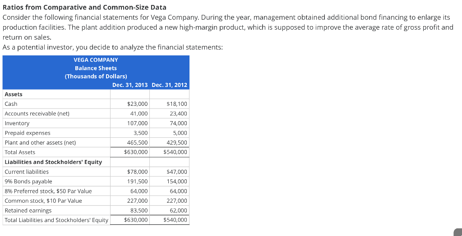The image size is (462, 236).
Task: Click the 'Balance Sheets' table subtitle
Action: tap(96, 68)
